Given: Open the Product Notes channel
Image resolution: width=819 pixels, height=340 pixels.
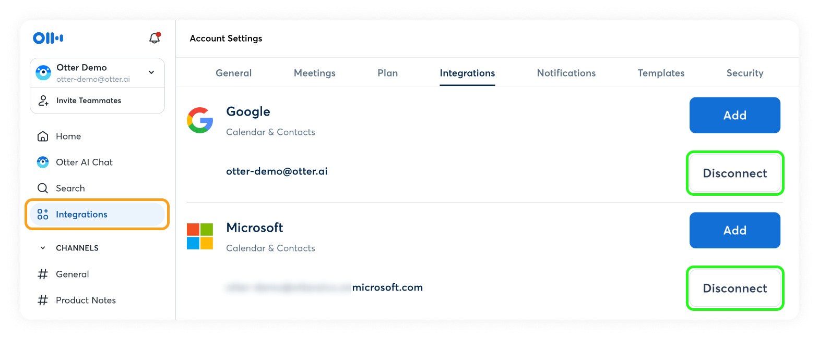Looking at the screenshot, I should pyautogui.click(x=86, y=300).
